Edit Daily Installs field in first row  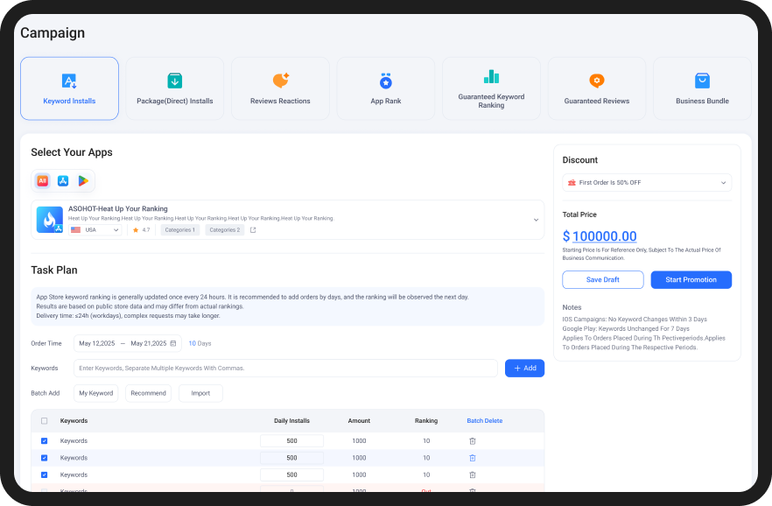point(292,441)
